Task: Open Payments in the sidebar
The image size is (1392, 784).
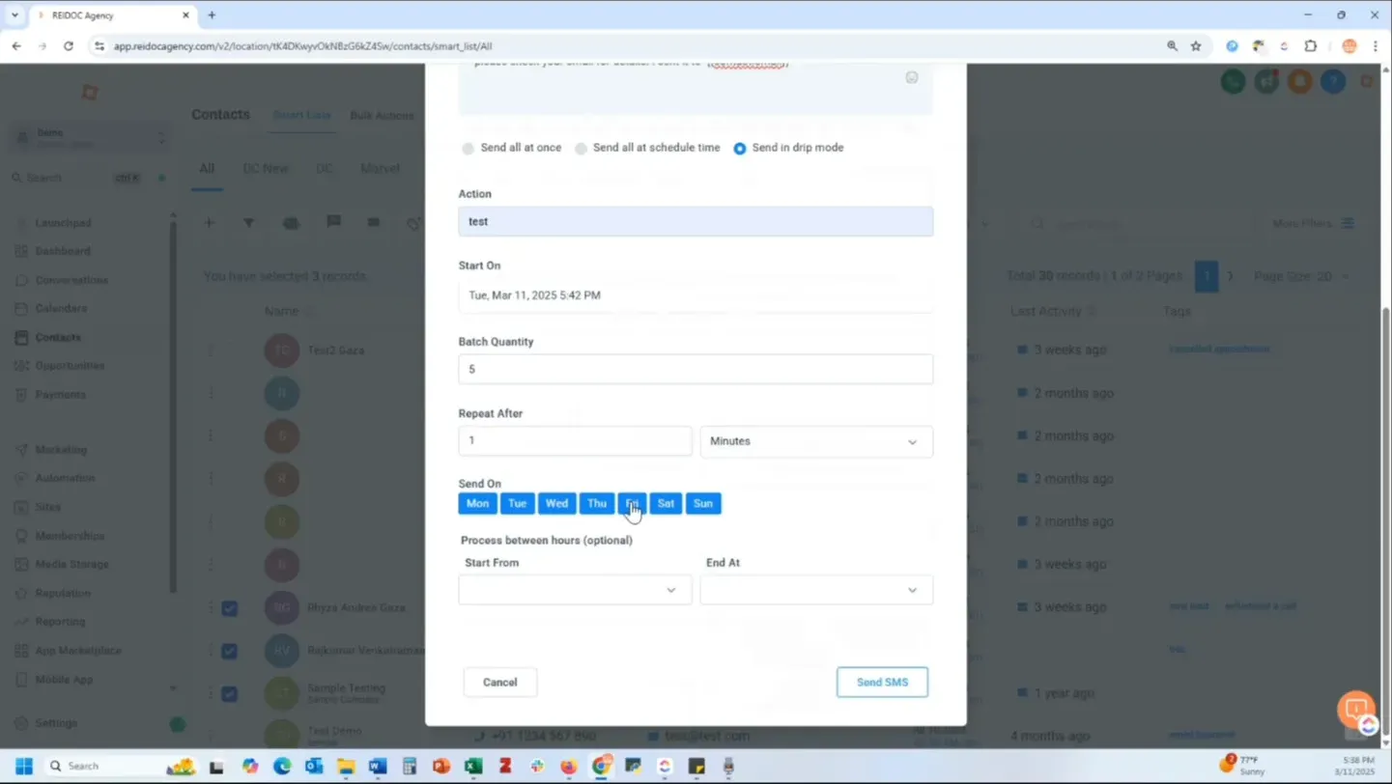Action: click(x=60, y=395)
